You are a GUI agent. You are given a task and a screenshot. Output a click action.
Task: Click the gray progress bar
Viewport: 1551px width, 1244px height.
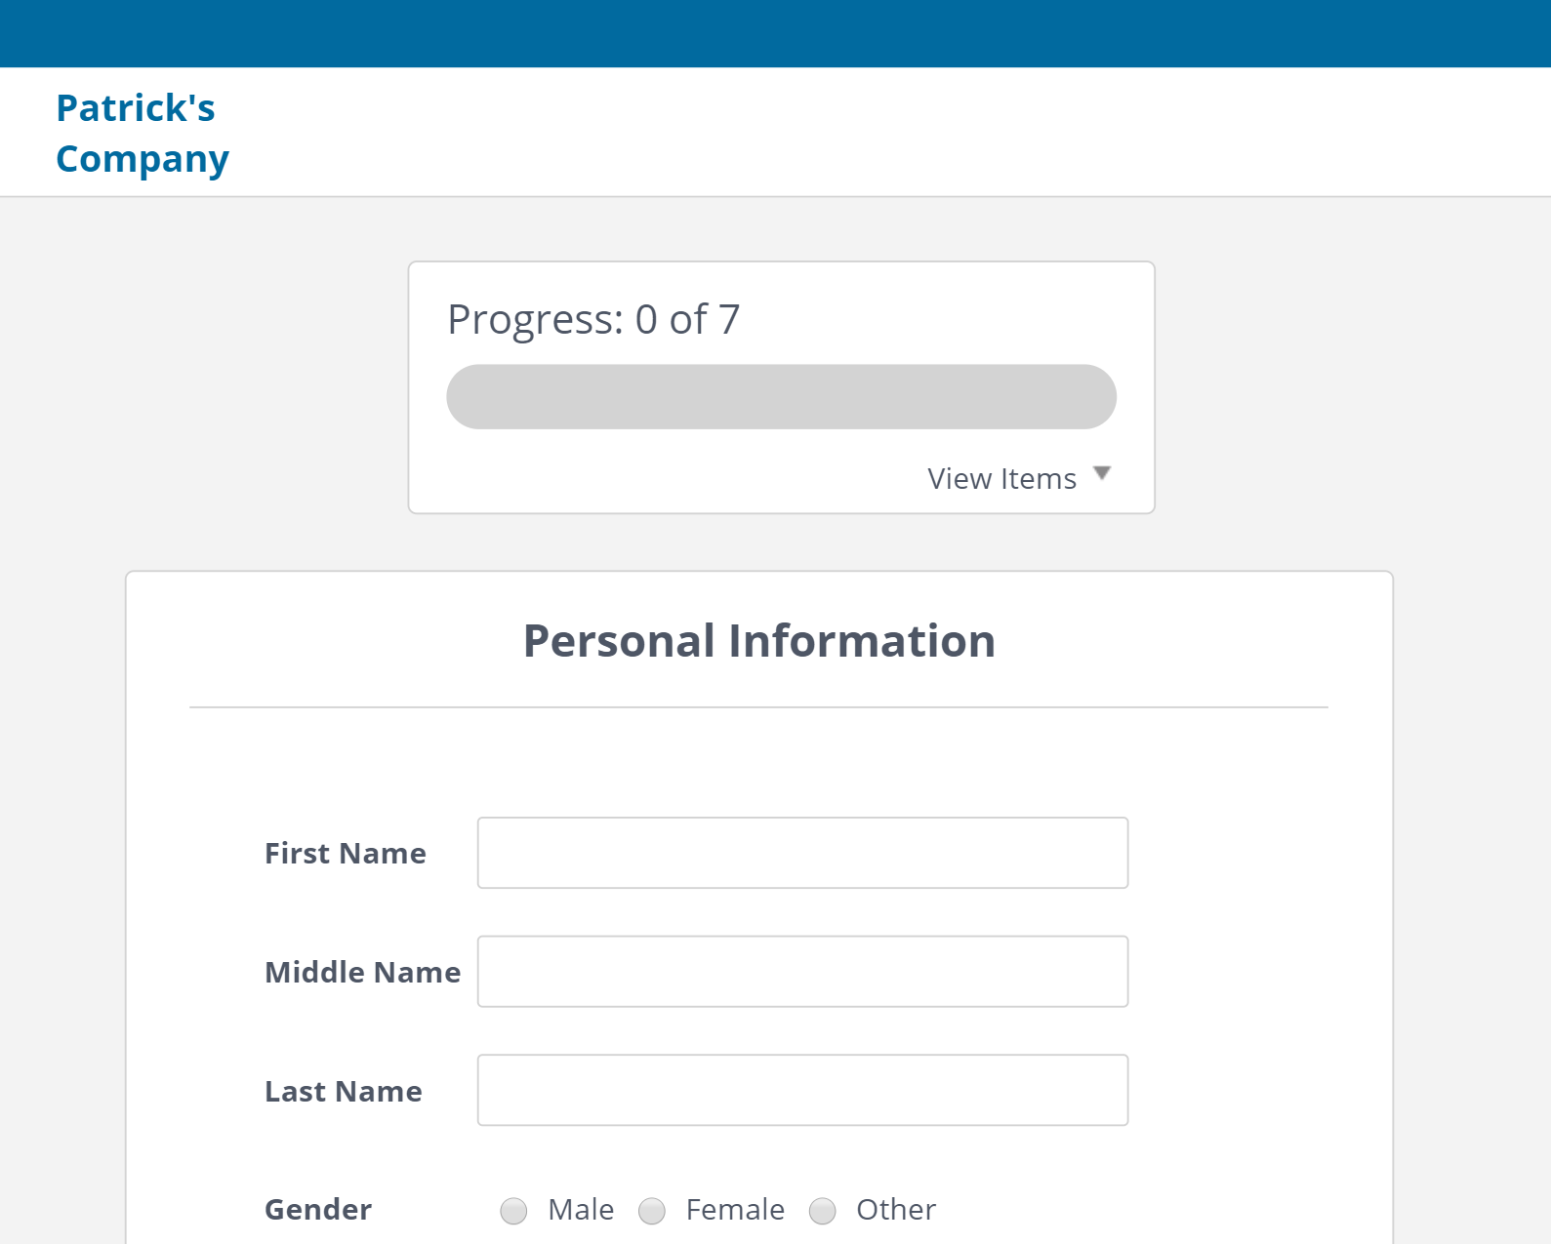pyautogui.click(x=781, y=396)
